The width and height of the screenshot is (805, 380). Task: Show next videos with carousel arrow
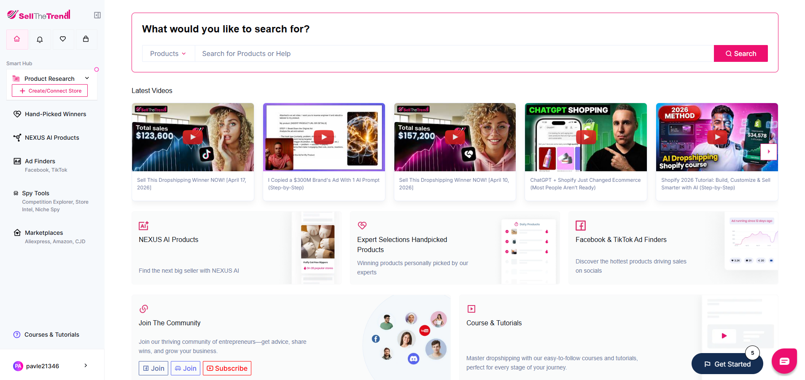tap(769, 151)
